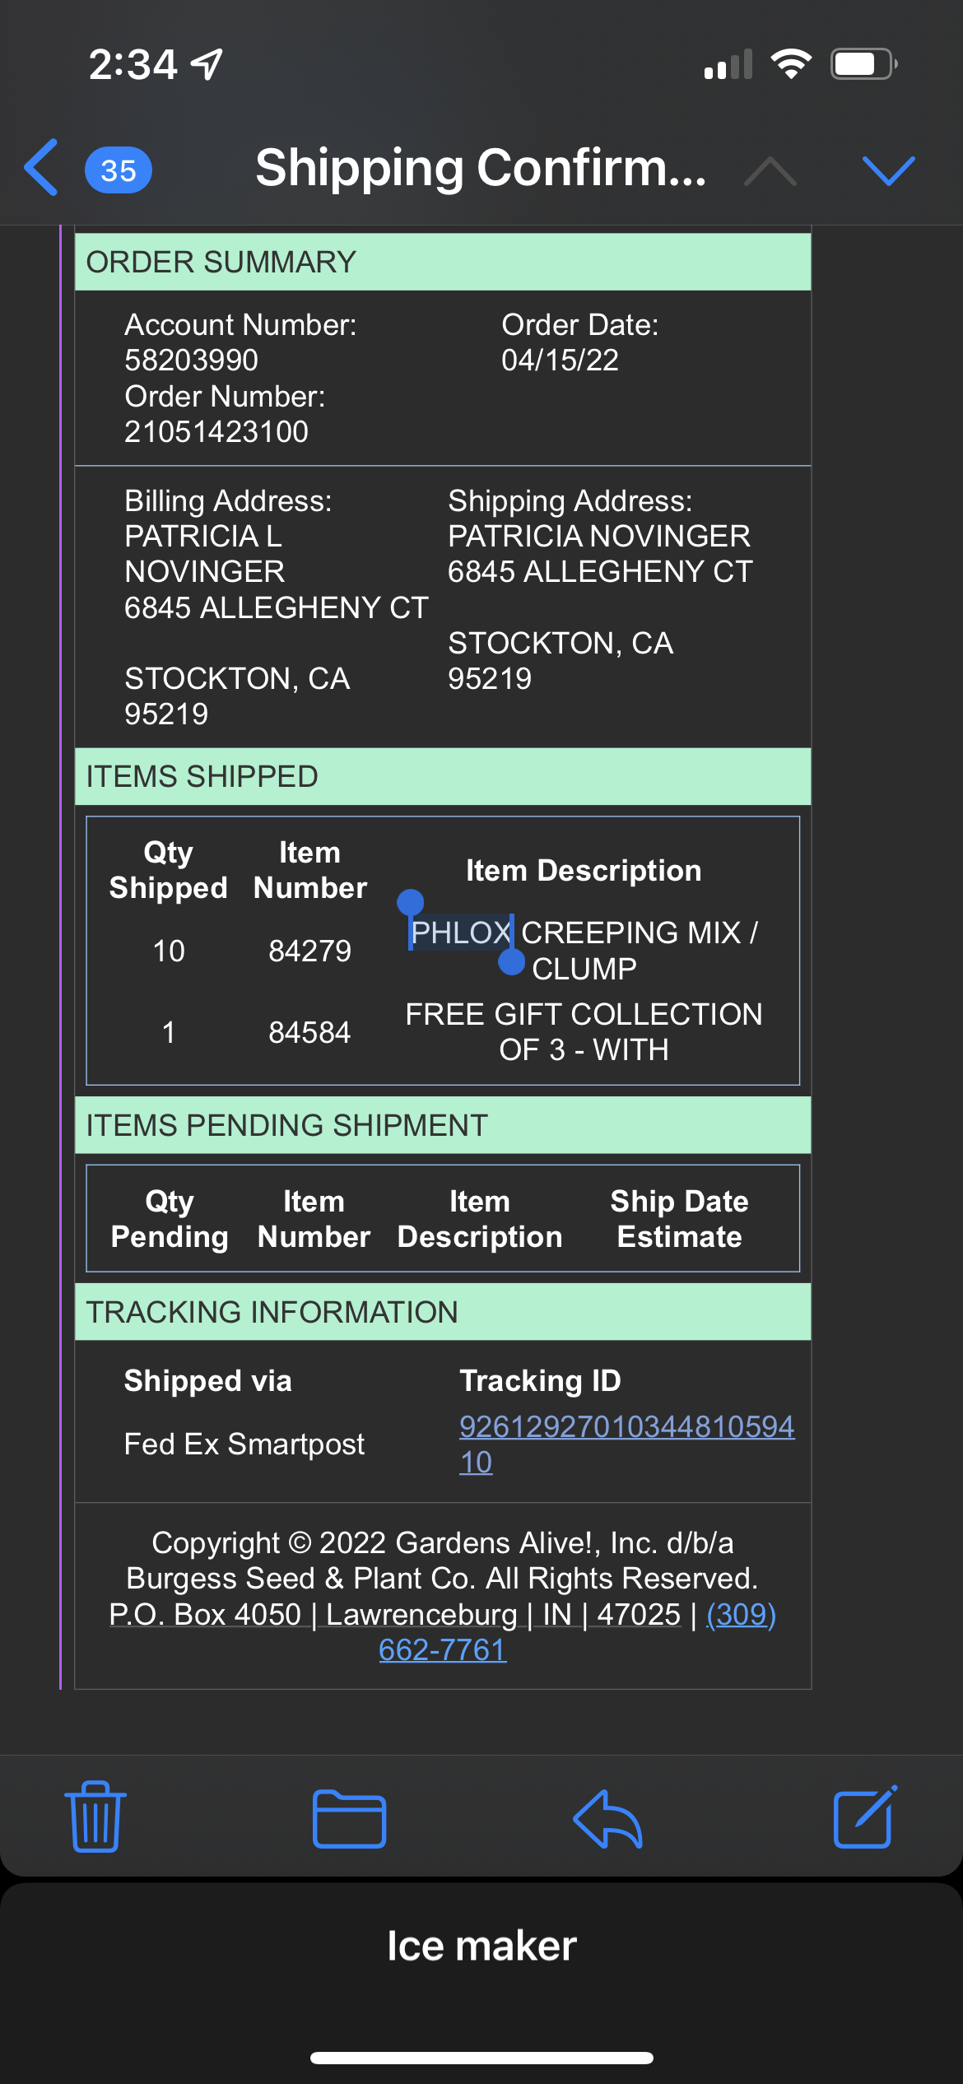This screenshot has width=963, height=2084.
Task: Tap the Ice maker label below
Action: [481, 1946]
